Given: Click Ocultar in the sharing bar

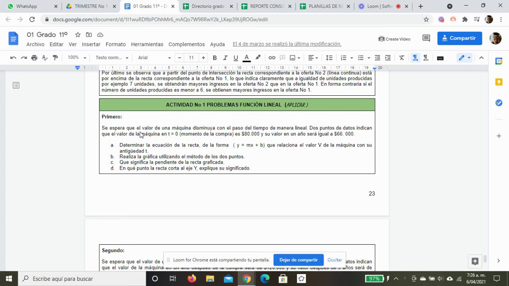Looking at the screenshot, I should point(335,260).
